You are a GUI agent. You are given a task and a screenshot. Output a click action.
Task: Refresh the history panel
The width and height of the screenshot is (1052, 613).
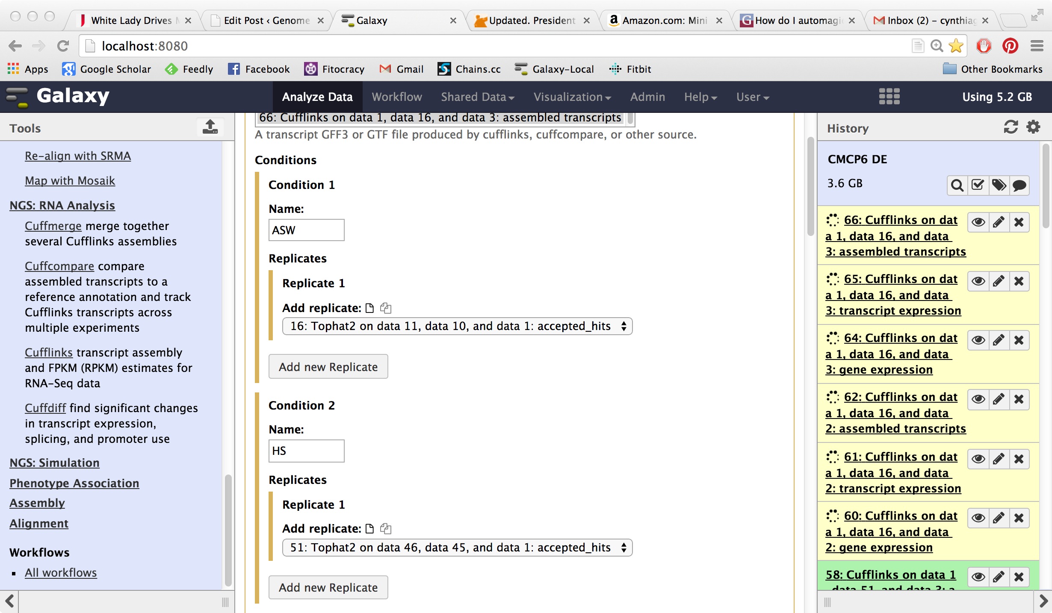pos(1011,127)
